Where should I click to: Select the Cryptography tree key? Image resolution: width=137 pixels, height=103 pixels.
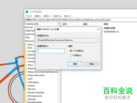pos(32,24)
